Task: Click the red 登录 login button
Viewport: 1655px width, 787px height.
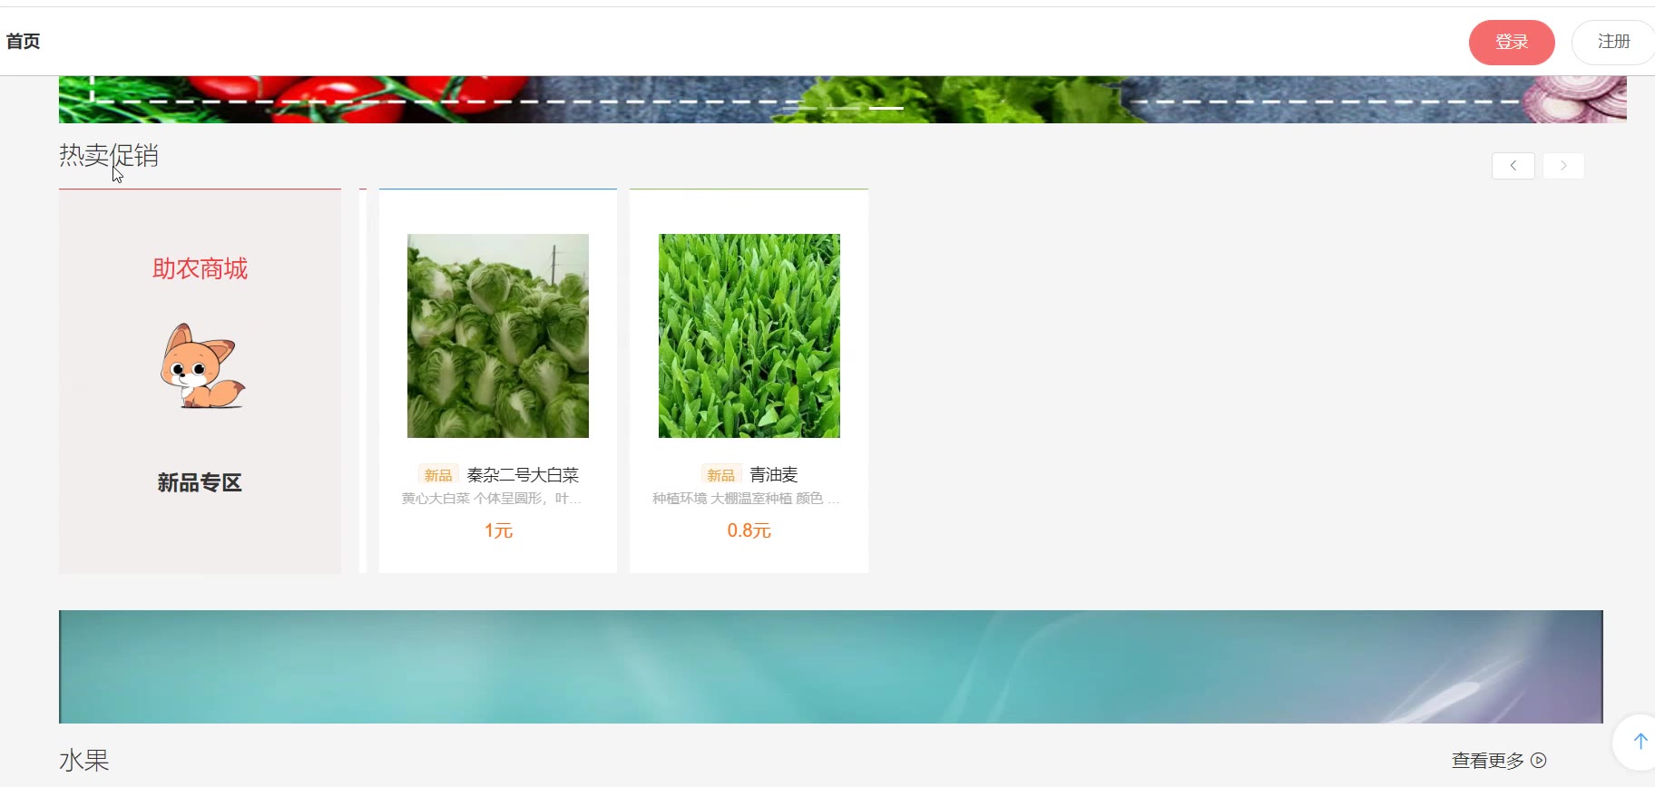Action: tap(1512, 42)
